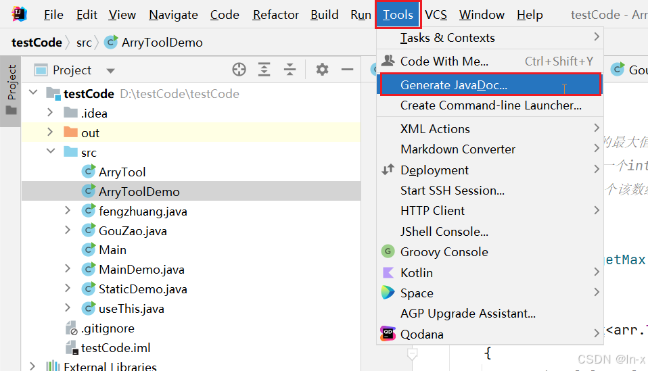Click the Collapse All icon in Project toolbar
648x371 pixels.
click(290, 70)
